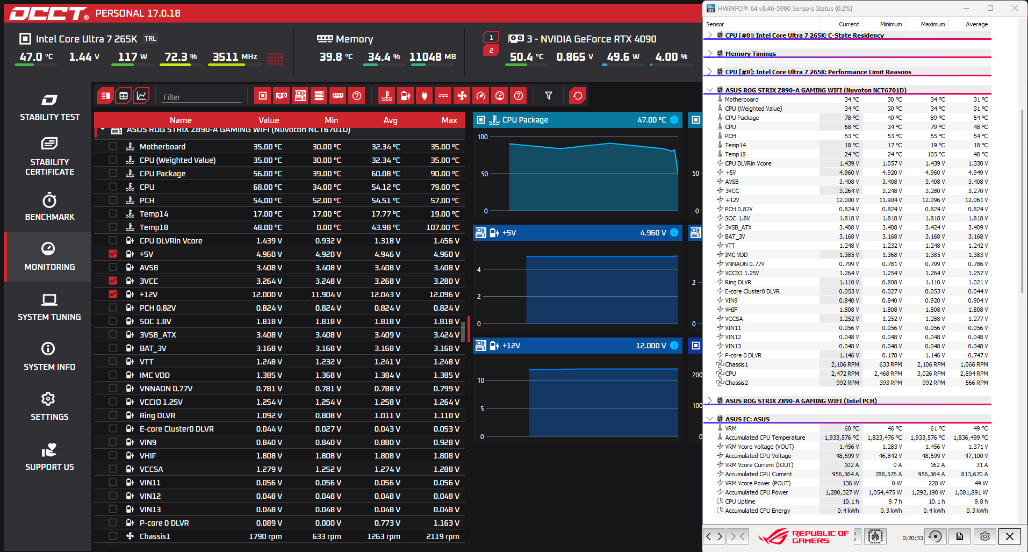Click OCCT sensor list scrollbar thumb
Image resolution: width=1028 pixels, height=552 pixels.
click(463, 332)
